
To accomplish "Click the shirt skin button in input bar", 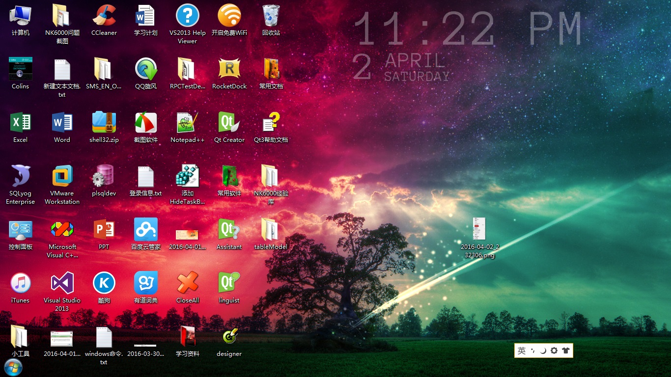I will pyautogui.click(x=565, y=350).
